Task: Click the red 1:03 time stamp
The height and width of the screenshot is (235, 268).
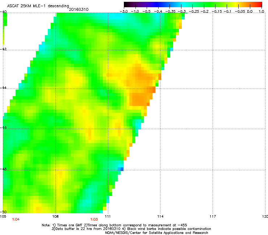Action: point(94,219)
